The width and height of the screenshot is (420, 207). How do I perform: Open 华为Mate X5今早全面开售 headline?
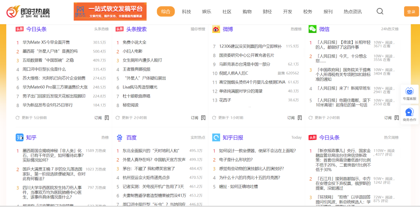(x=46, y=42)
